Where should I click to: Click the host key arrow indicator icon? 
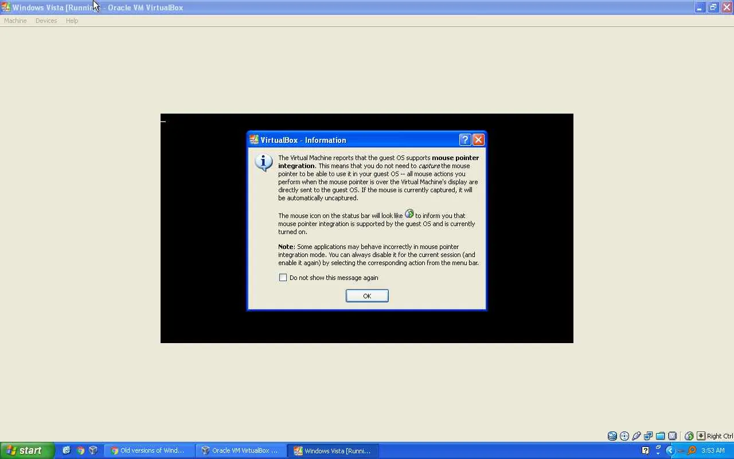[x=701, y=436]
